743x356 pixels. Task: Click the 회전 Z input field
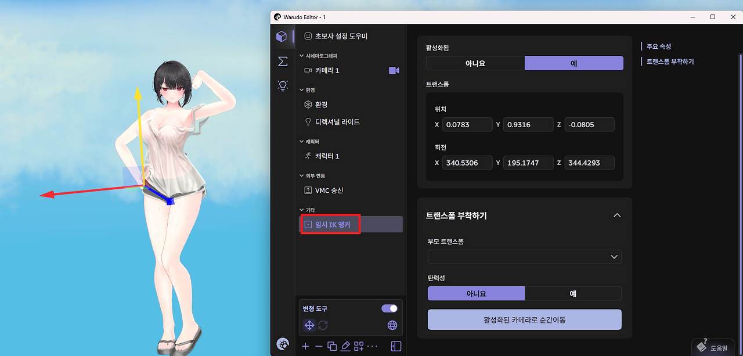(x=589, y=163)
